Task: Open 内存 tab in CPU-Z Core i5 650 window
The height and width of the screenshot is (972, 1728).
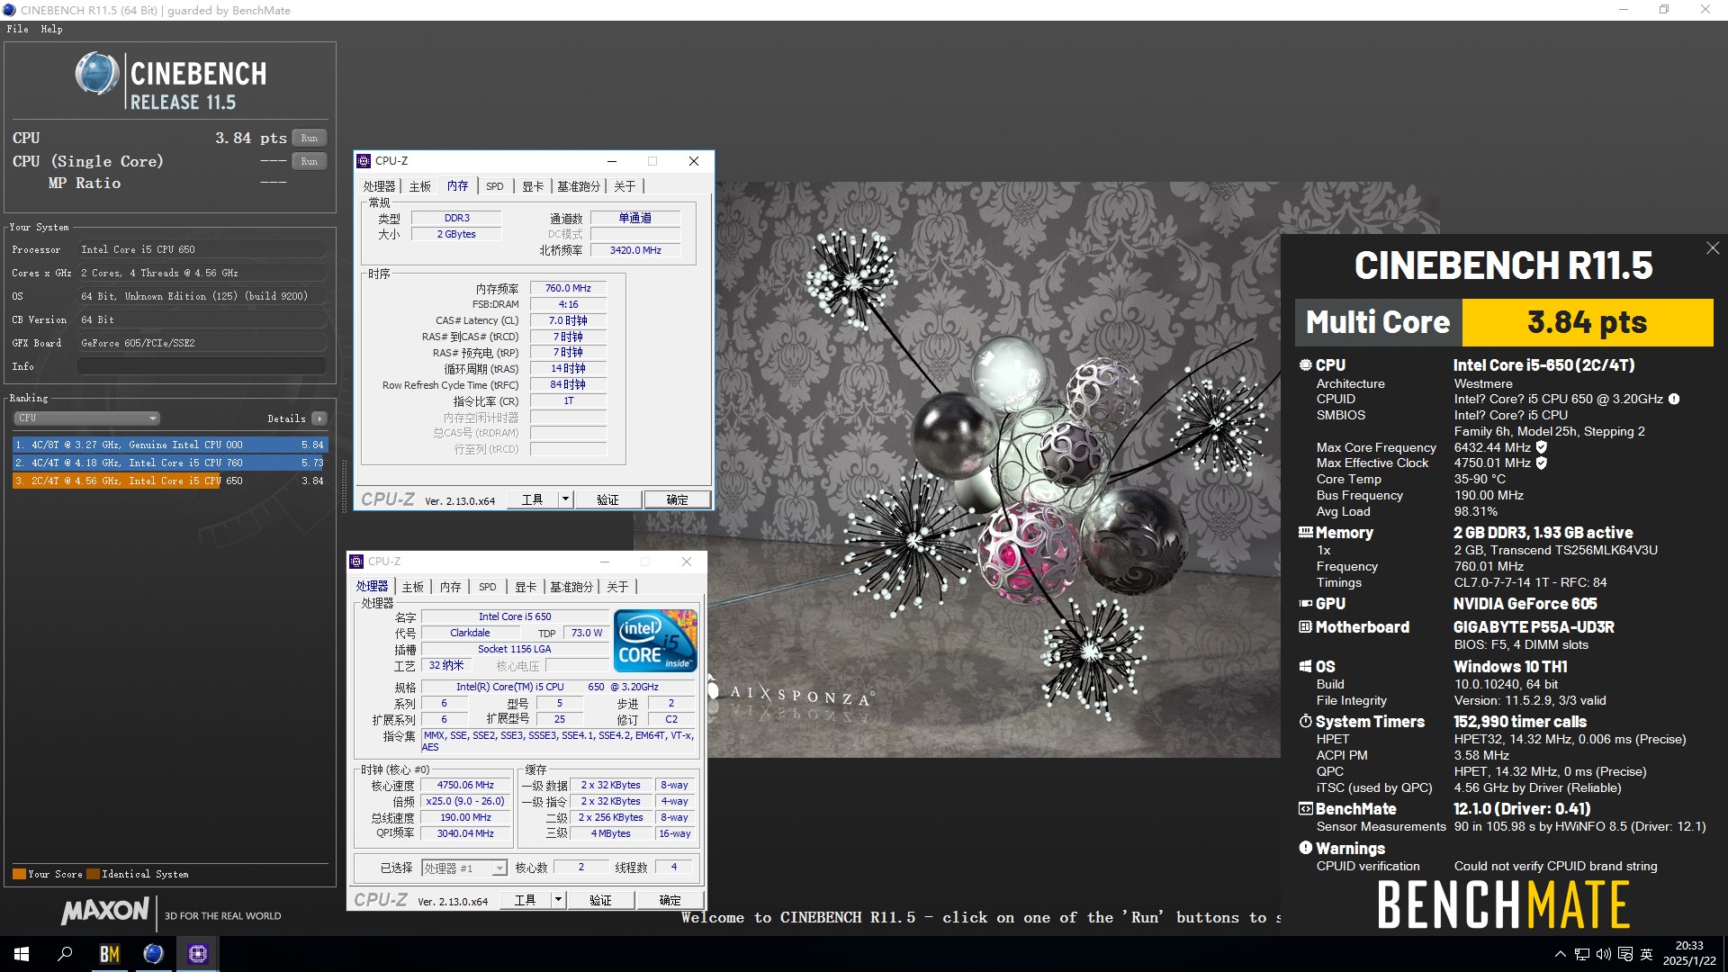Action: [x=451, y=587]
